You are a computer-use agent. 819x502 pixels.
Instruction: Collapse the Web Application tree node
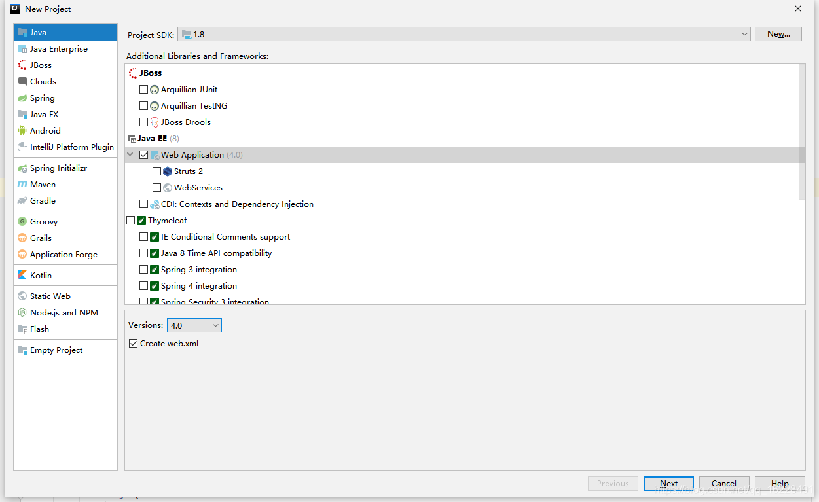[130, 154]
